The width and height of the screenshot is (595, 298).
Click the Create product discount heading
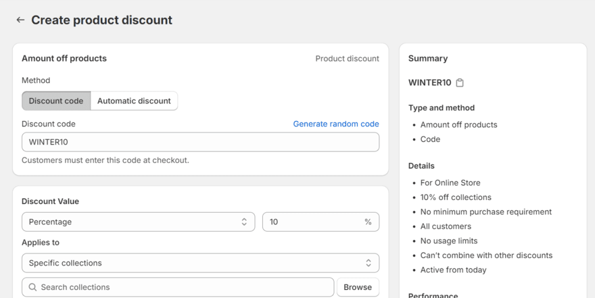(x=101, y=20)
